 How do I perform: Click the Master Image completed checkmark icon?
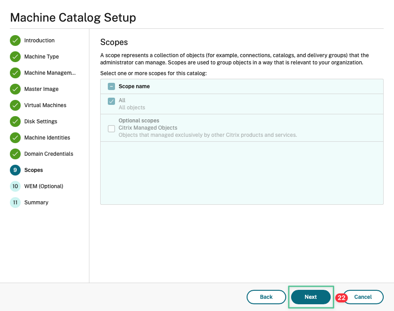pos(15,89)
